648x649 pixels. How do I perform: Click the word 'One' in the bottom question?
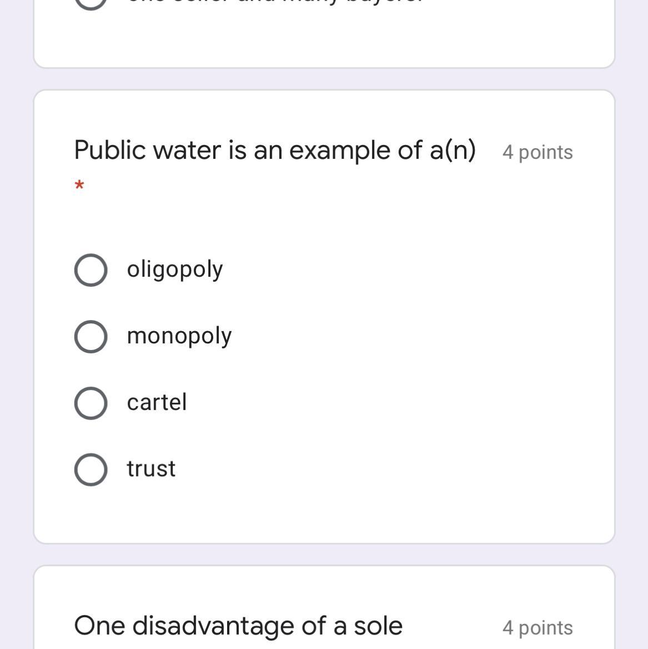click(99, 626)
